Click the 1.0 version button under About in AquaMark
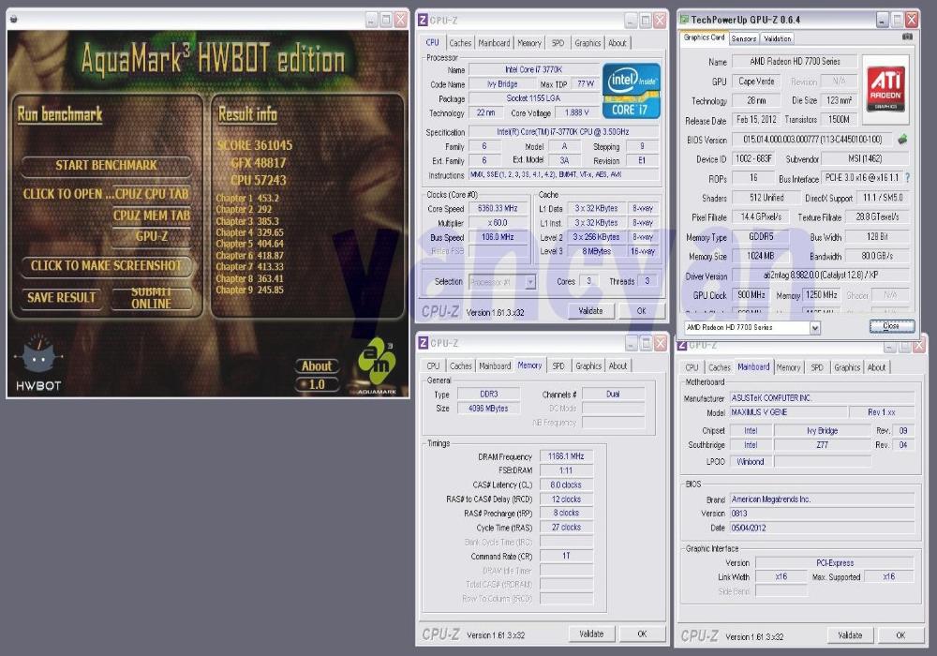This screenshot has height=656, width=937. click(317, 385)
